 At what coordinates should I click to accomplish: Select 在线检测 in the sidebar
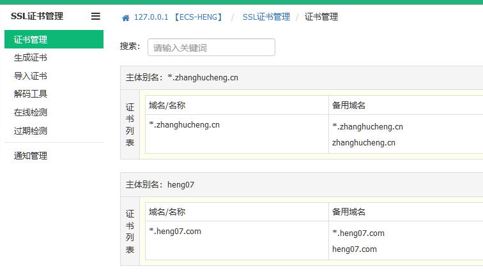tap(31, 113)
